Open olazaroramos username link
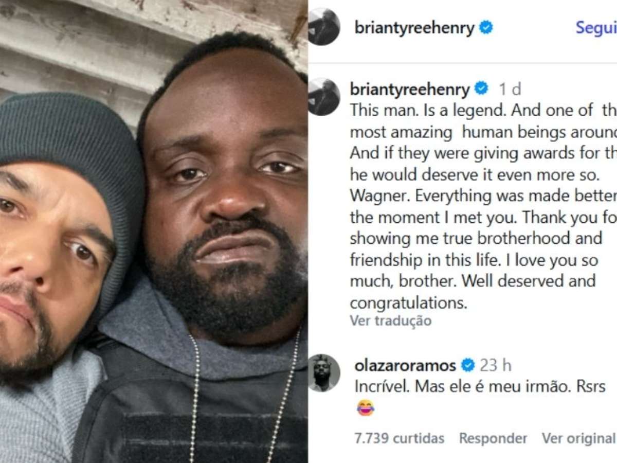Image resolution: width=617 pixels, height=463 pixels. [405, 365]
